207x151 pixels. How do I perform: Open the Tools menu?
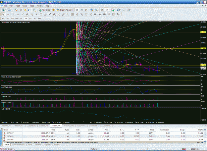pos(32,6)
